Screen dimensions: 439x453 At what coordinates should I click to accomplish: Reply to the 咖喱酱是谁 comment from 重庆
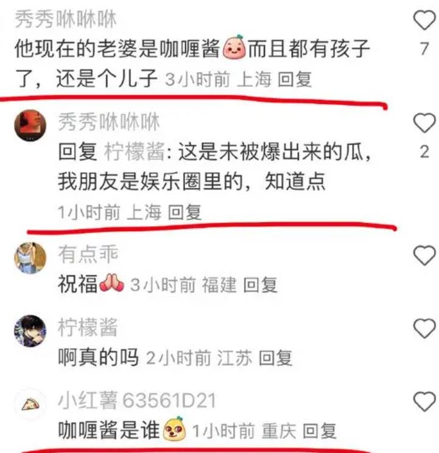click(x=320, y=431)
